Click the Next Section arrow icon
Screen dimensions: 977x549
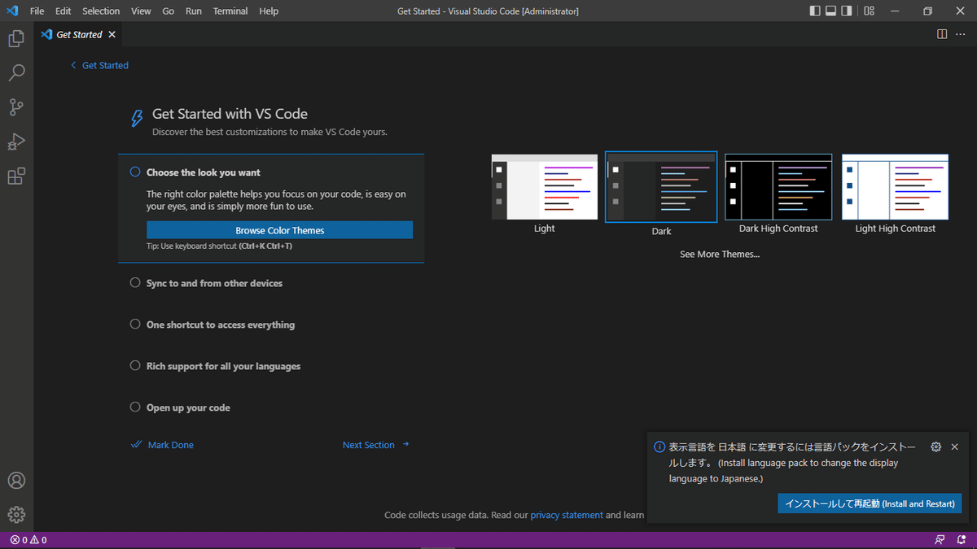pyautogui.click(x=406, y=444)
